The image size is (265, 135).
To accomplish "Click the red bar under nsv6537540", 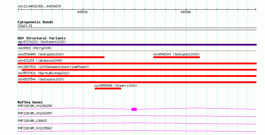I will tap(137, 82).
